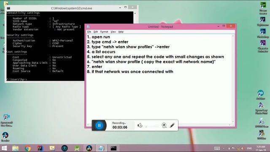Open Android Studio from taskbar
This screenshot has width=270, height=152.
(77, 148)
